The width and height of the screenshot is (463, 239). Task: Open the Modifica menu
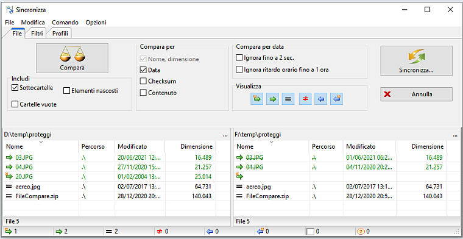[33, 23]
